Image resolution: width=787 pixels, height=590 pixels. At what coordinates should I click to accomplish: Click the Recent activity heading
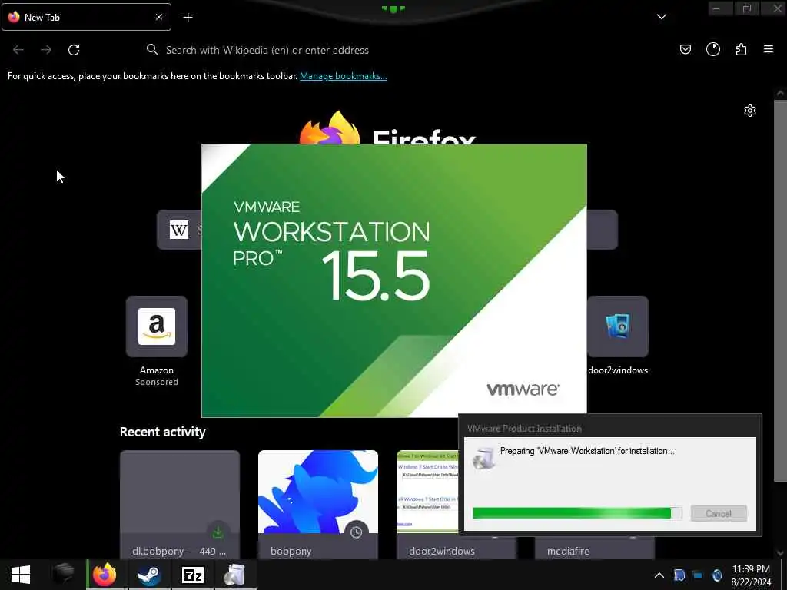click(163, 432)
